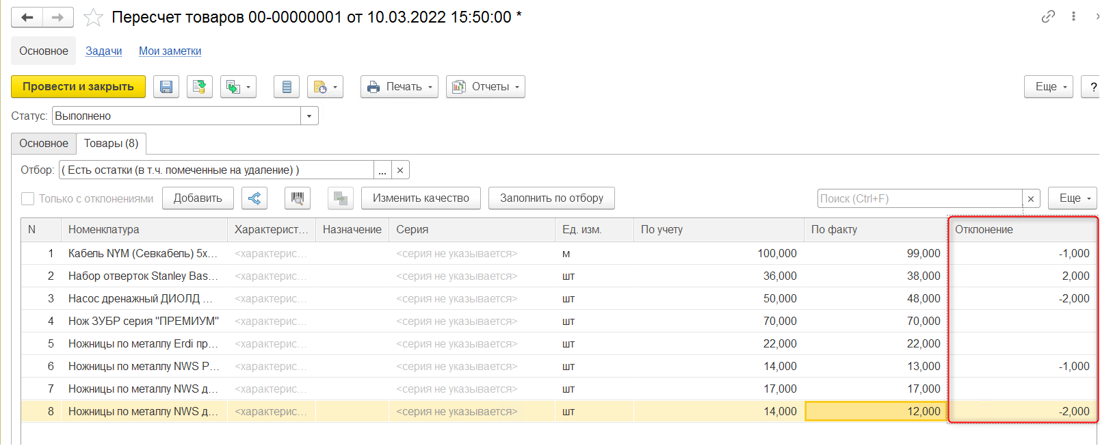
Task: Open the Печать dropdown menu
Action: tap(400, 87)
